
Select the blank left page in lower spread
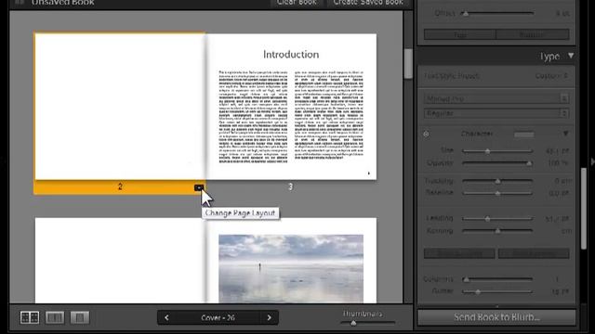(x=120, y=260)
